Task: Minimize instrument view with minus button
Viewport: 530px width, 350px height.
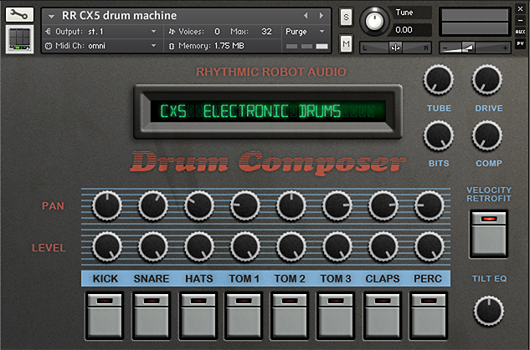Action: [520, 21]
